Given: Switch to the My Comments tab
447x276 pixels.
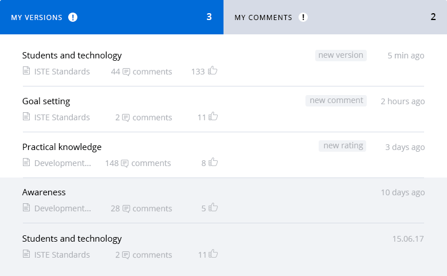Looking at the screenshot, I should pos(335,17).
